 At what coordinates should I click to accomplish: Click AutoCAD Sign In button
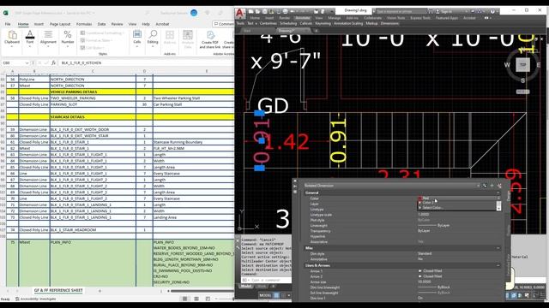click(x=444, y=11)
